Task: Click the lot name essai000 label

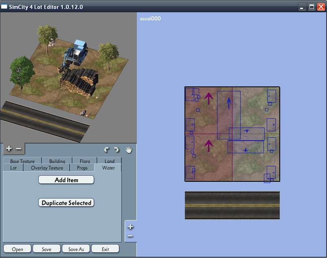Action: point(150,19)
